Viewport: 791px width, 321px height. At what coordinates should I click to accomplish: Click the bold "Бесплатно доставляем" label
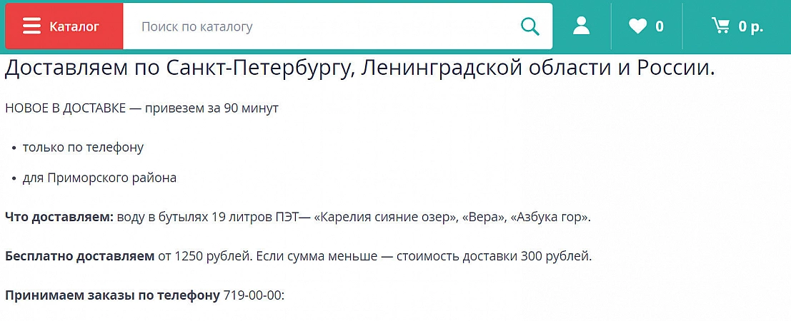tap(79, 255)
